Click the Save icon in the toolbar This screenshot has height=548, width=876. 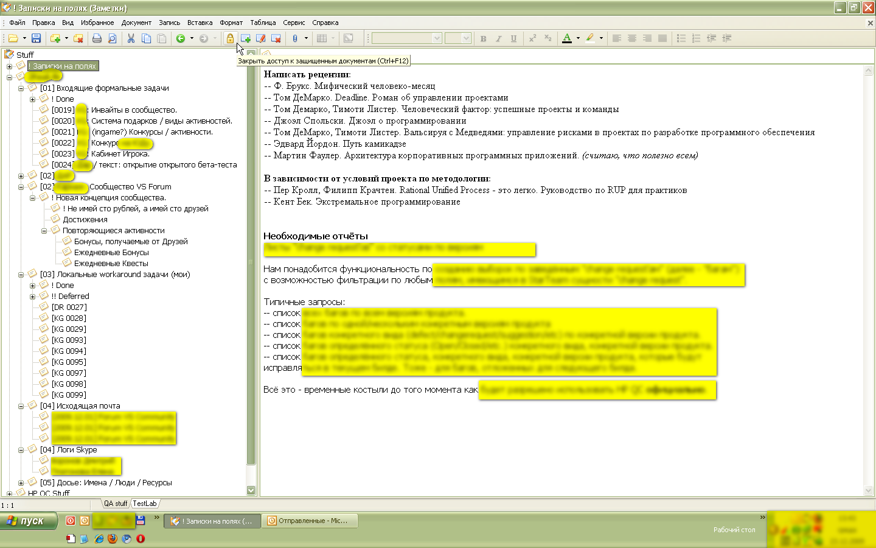[x=36, y=38]
